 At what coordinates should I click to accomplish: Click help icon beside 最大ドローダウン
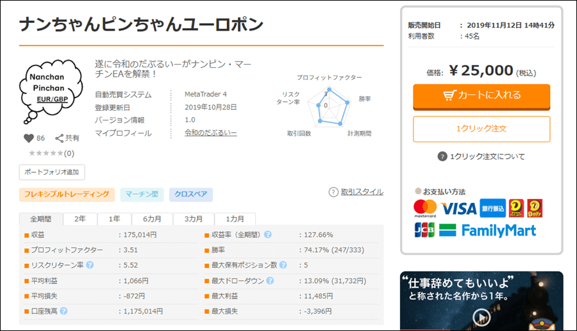tap(270, 280)
